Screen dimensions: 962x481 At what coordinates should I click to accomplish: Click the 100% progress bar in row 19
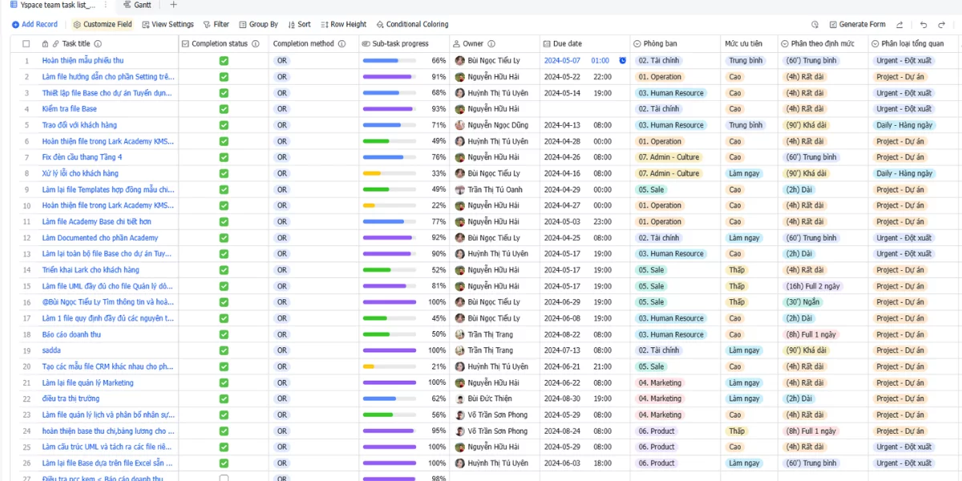click(390, 350)
